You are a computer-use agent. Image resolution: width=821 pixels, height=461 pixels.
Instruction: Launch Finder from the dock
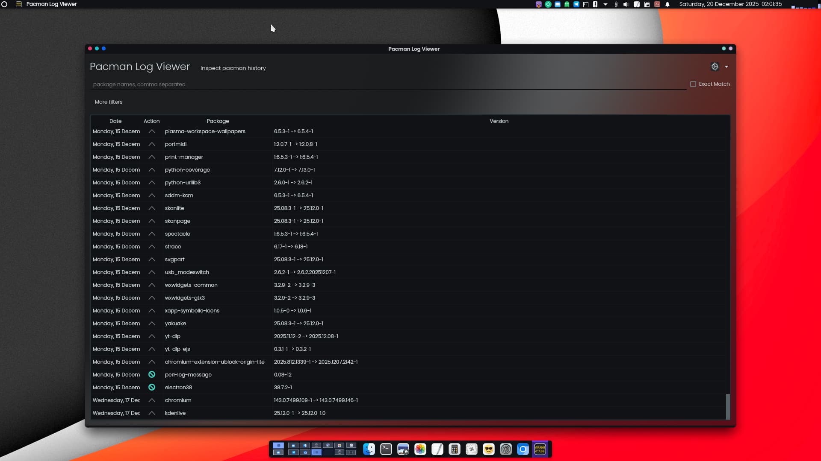[369, 449]
